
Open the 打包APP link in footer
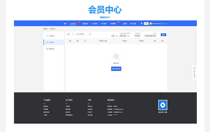pyautogui.click(x=90, y=112)
